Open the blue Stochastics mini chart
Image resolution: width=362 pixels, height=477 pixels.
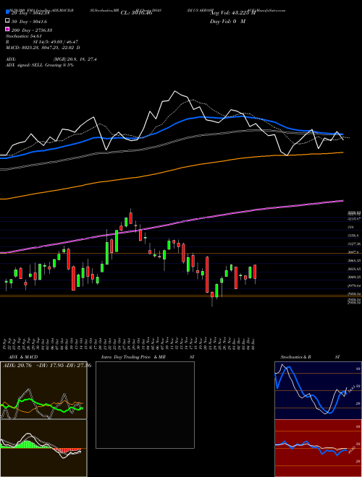318,390
